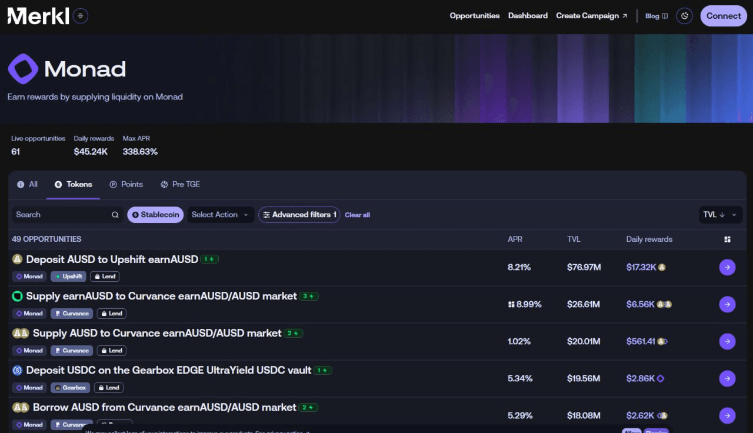The width and height of the screenshot is (753, 433).
Task: Switch to grid view layout icon
Action: point(728,239)
